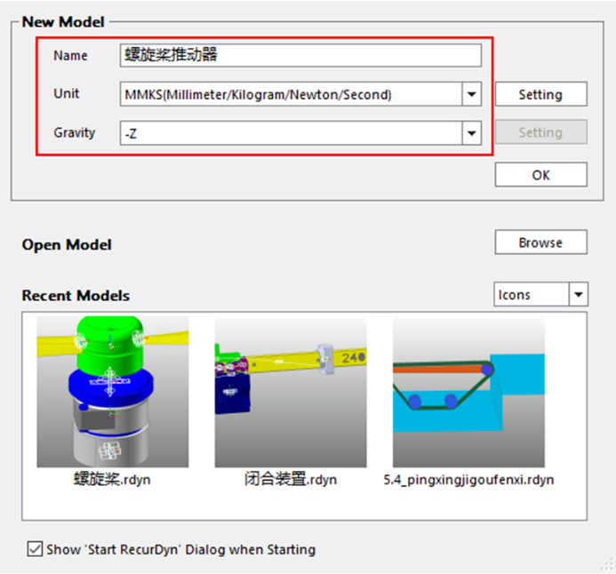Open the Gravity dropdown arrow
The width and height of the screenshot is (616, 574).
pyautogui.click(x=471, y=133)
